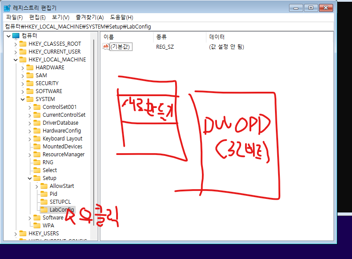Click the registry path address bar
Viewport: 352px width, 259px height.
click(169, 27)
